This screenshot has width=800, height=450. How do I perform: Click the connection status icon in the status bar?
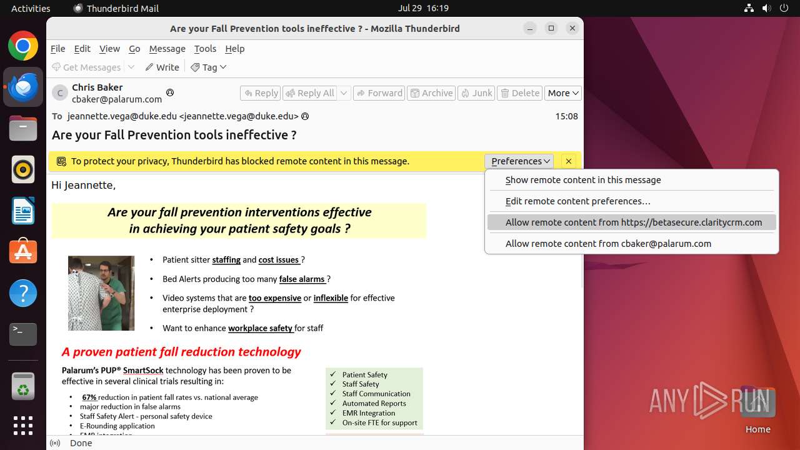pos(55,443)
